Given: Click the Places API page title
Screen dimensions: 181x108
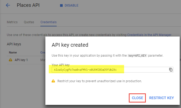Looking at the screenshot, I should (28, 5).
